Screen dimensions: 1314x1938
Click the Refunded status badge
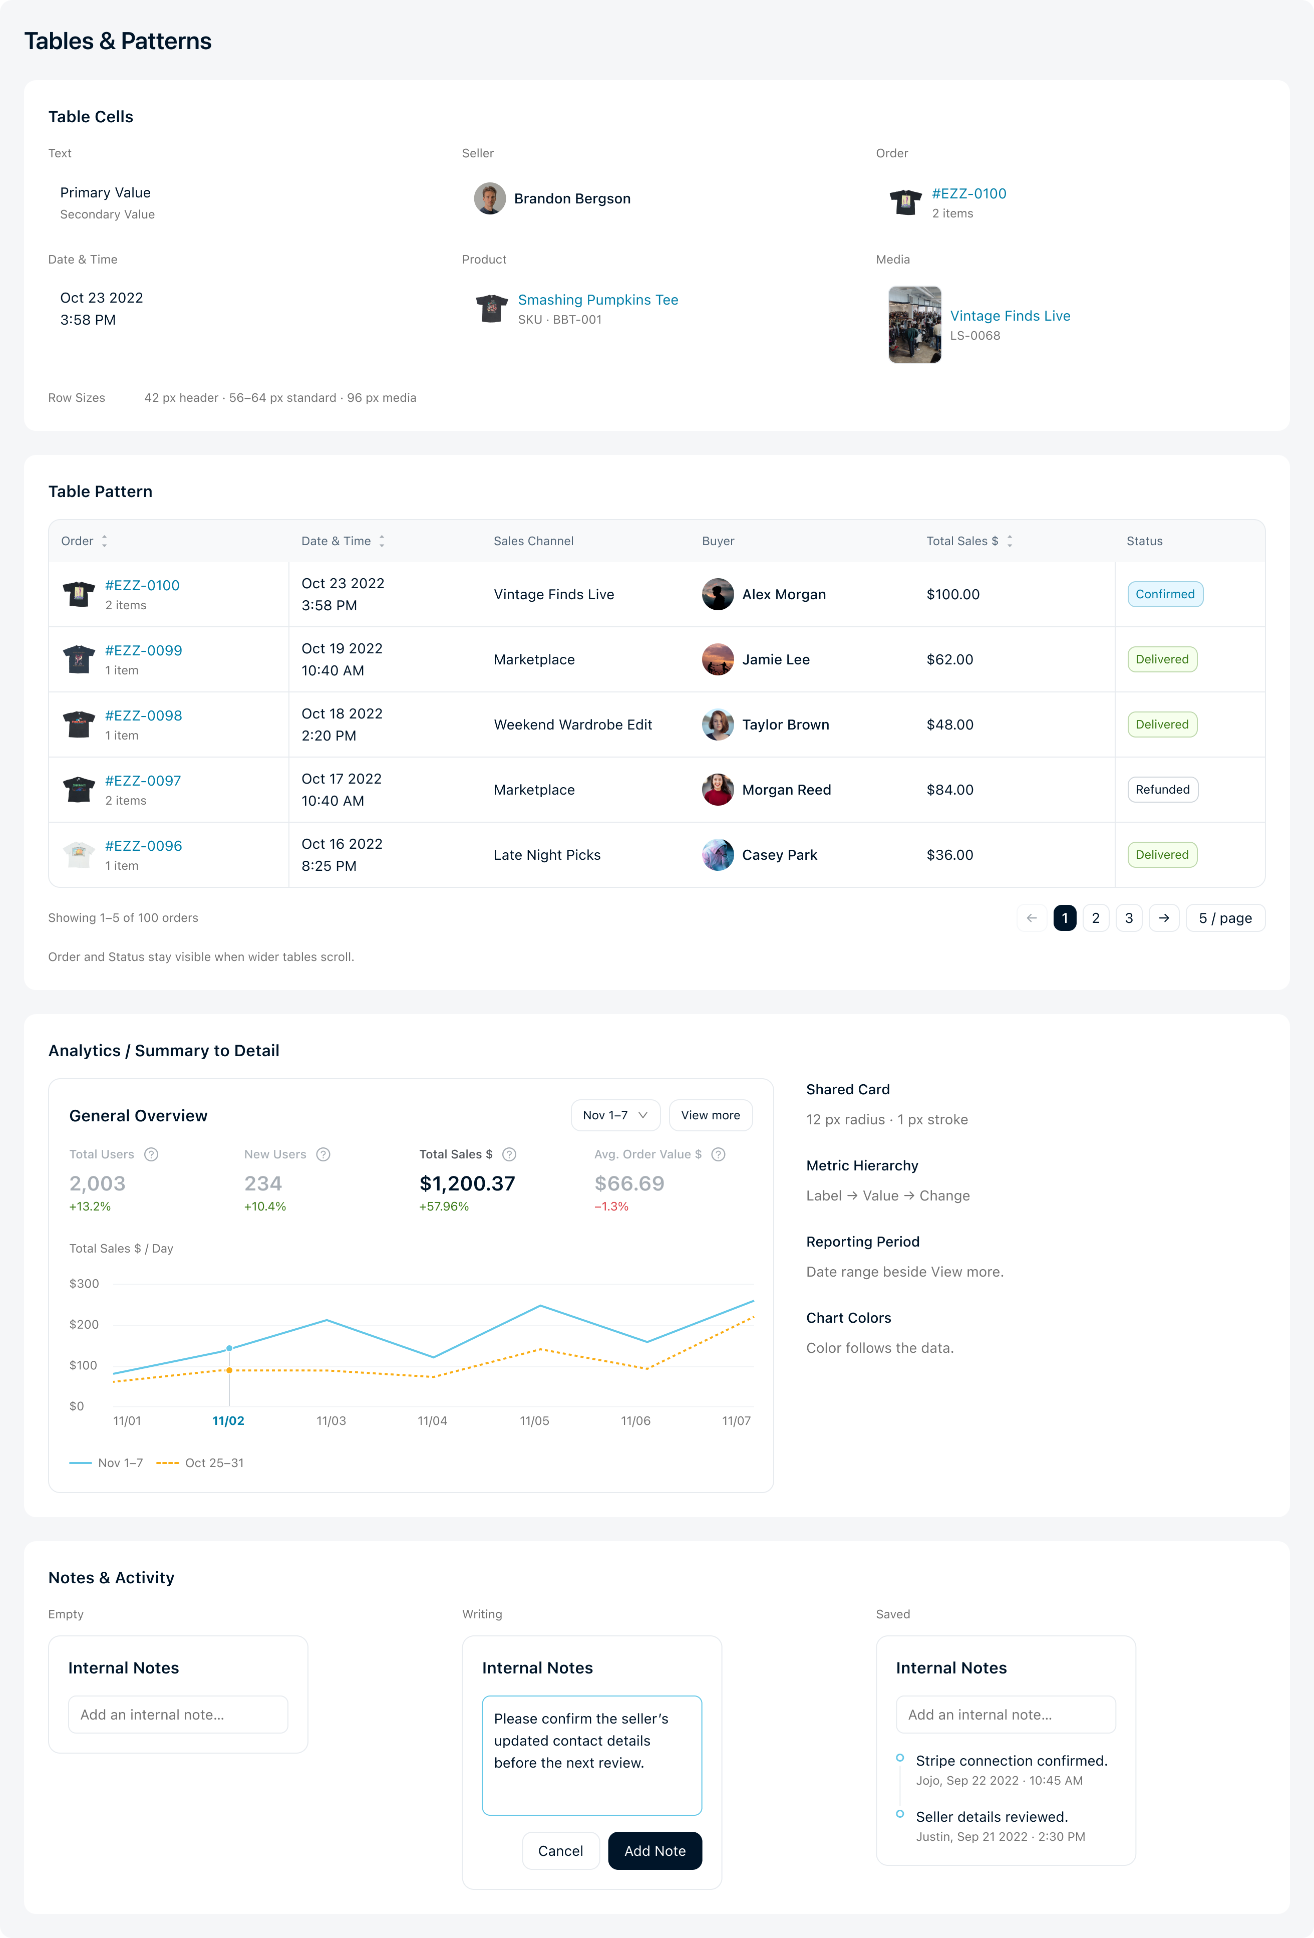click(1162, 790)
